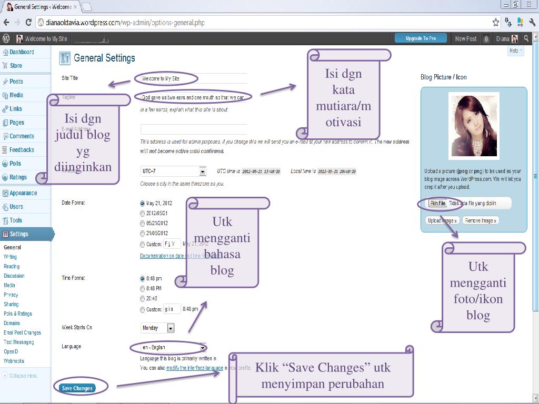Click the Collapse menu arrow

point(5,376)
